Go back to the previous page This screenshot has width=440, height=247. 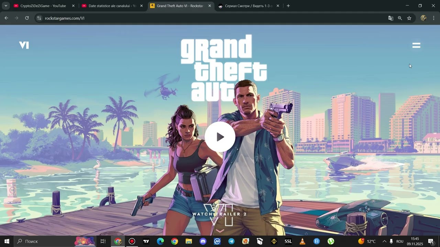(6, 18)
